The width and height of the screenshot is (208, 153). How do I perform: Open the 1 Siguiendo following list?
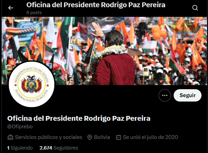(20, 148)
